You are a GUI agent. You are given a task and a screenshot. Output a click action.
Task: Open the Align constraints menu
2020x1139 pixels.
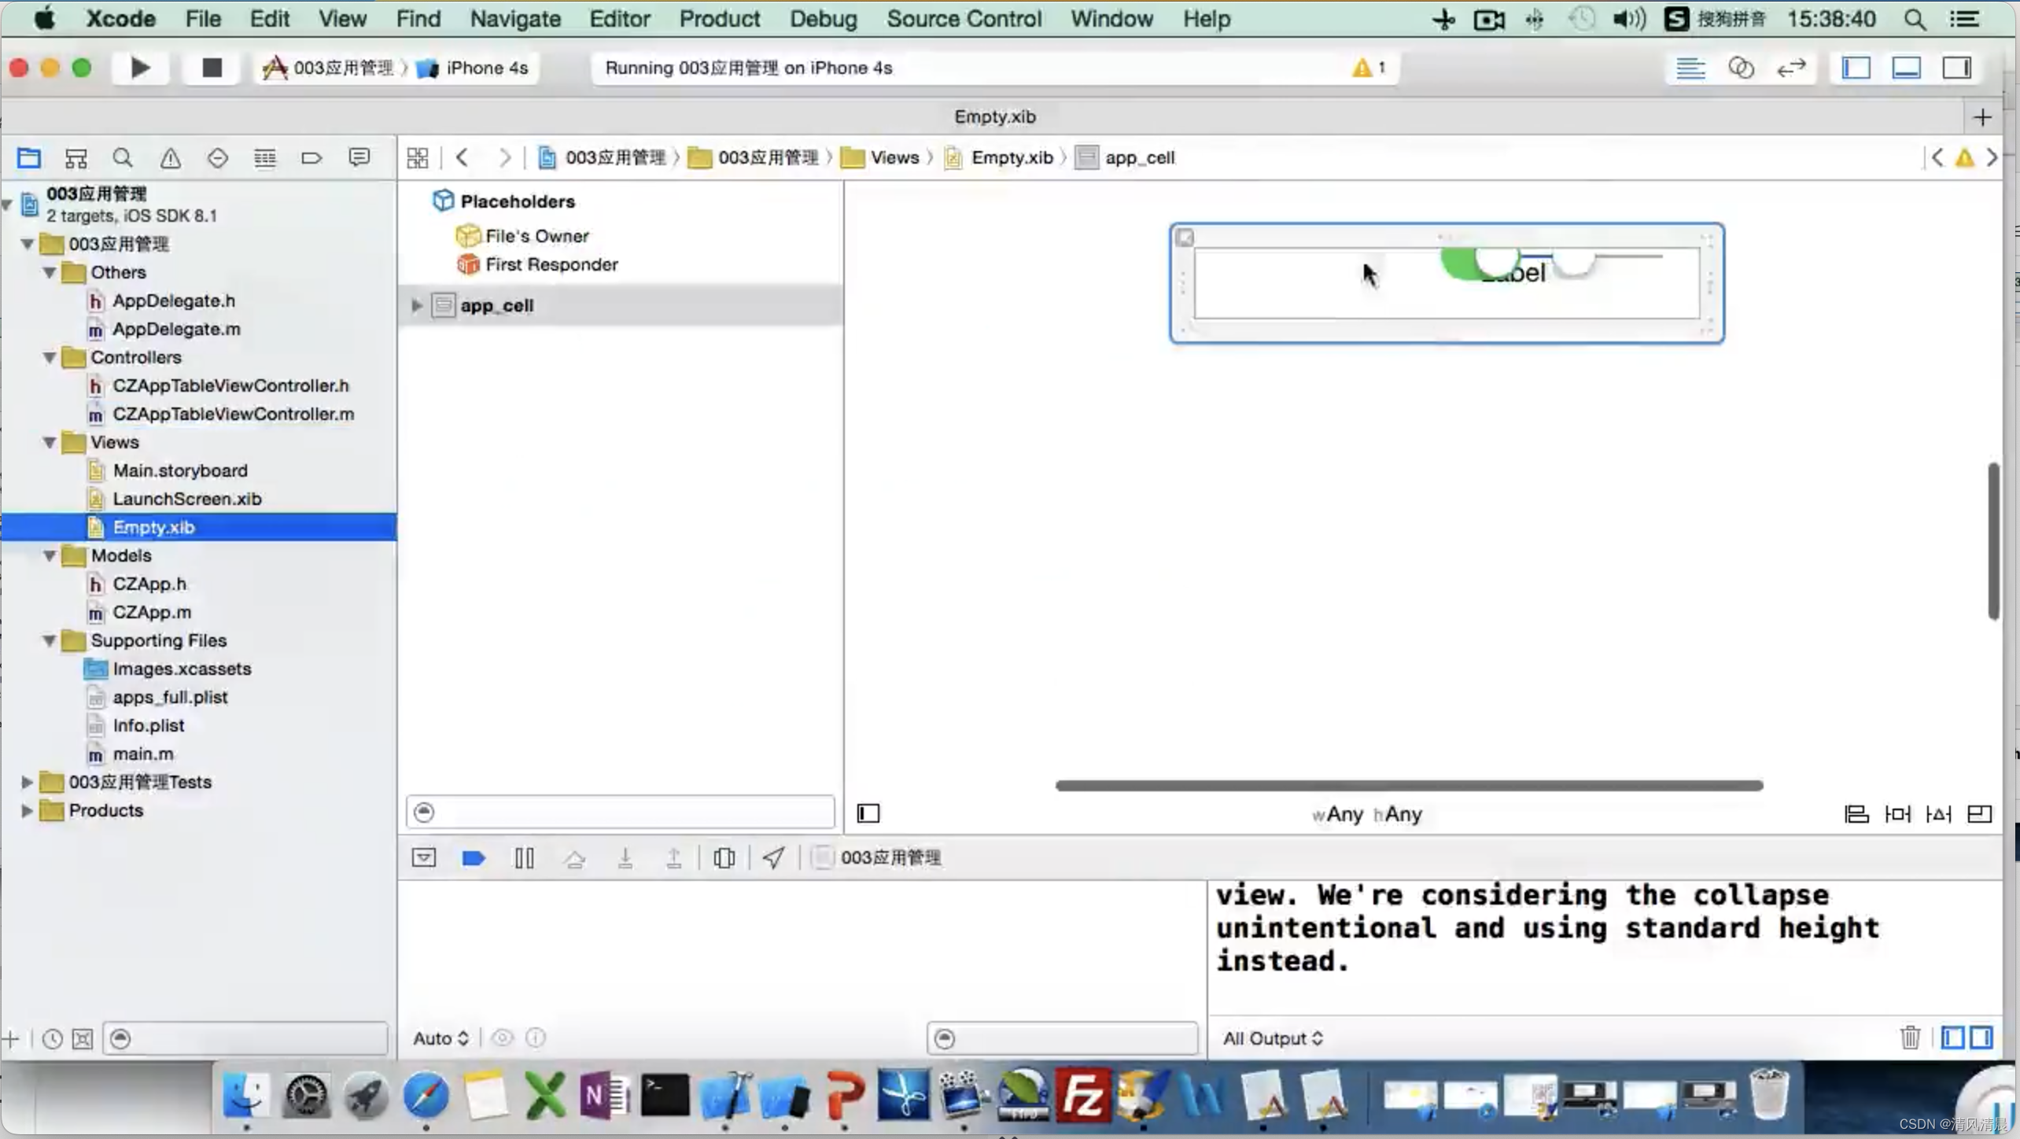1856,814
